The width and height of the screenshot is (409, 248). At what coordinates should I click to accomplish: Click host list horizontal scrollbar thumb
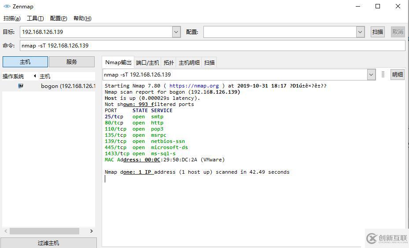(x=44, y=231)
